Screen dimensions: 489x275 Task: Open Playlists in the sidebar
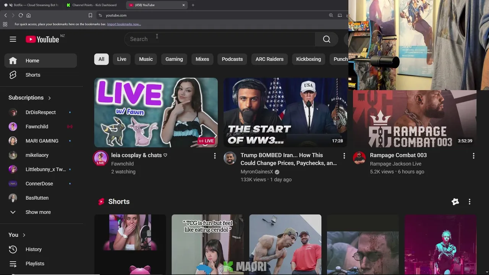(x=40, y=264)
